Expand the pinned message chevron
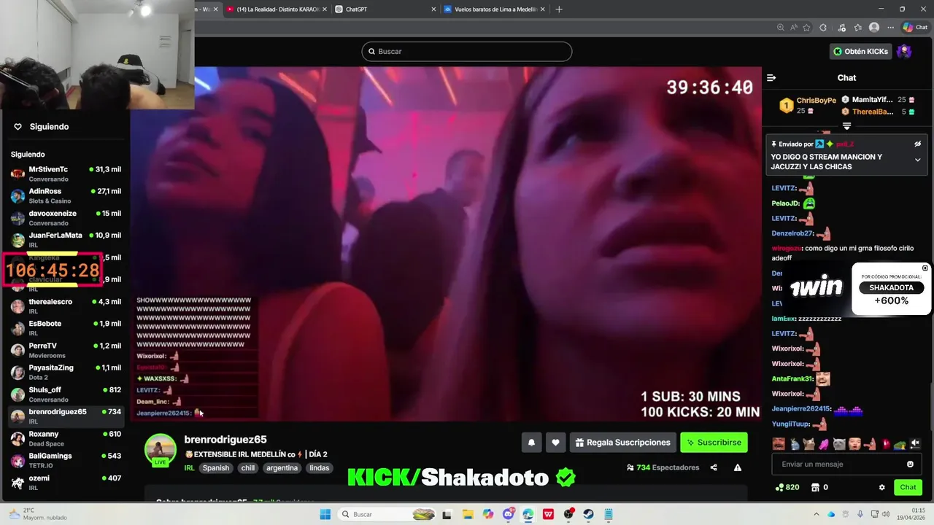The height and width of the screenshot is (525, 934). 918,160
